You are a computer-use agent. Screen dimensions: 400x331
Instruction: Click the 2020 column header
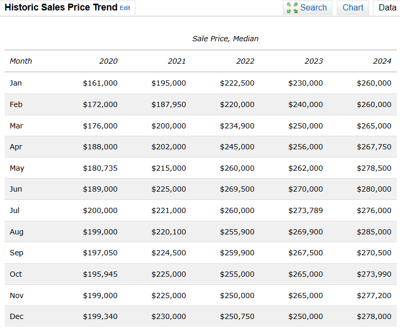click(108, 61)
